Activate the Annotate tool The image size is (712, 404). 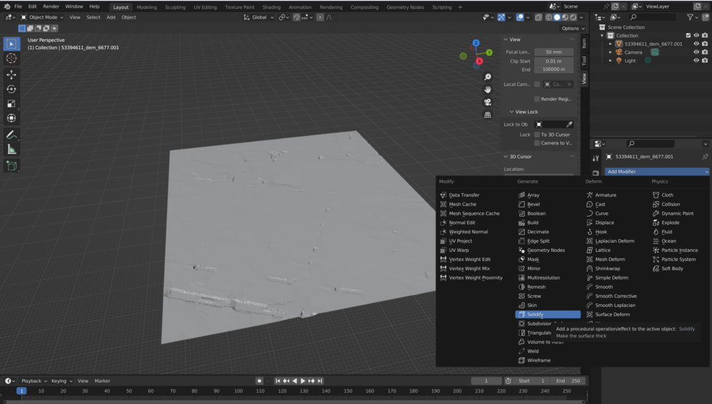[x=12, y=134]
